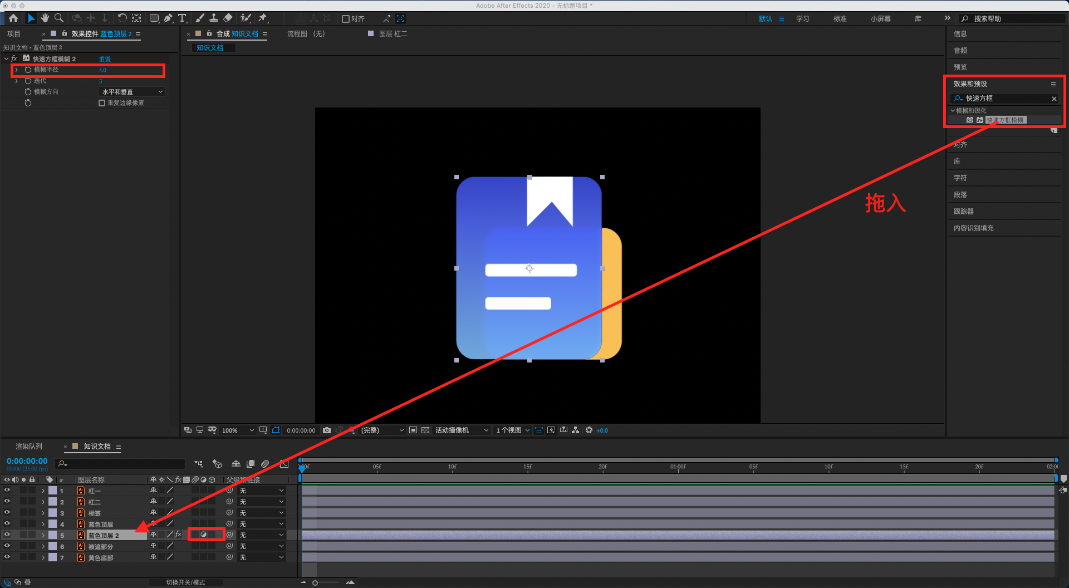Open the 模糊方向 dropdown (水平和垂直)
The width and height of the screenshot is (1069, 588).
133,92
